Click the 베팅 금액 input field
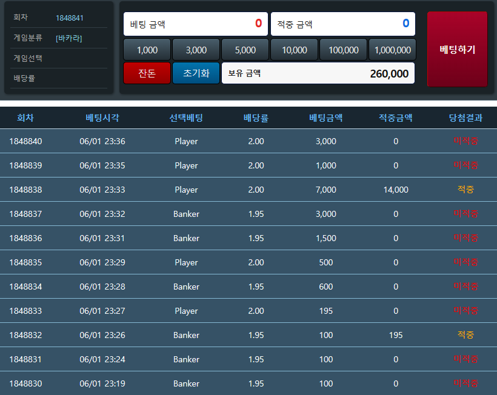The image size is (497, 395). click(x=196, y=24)
